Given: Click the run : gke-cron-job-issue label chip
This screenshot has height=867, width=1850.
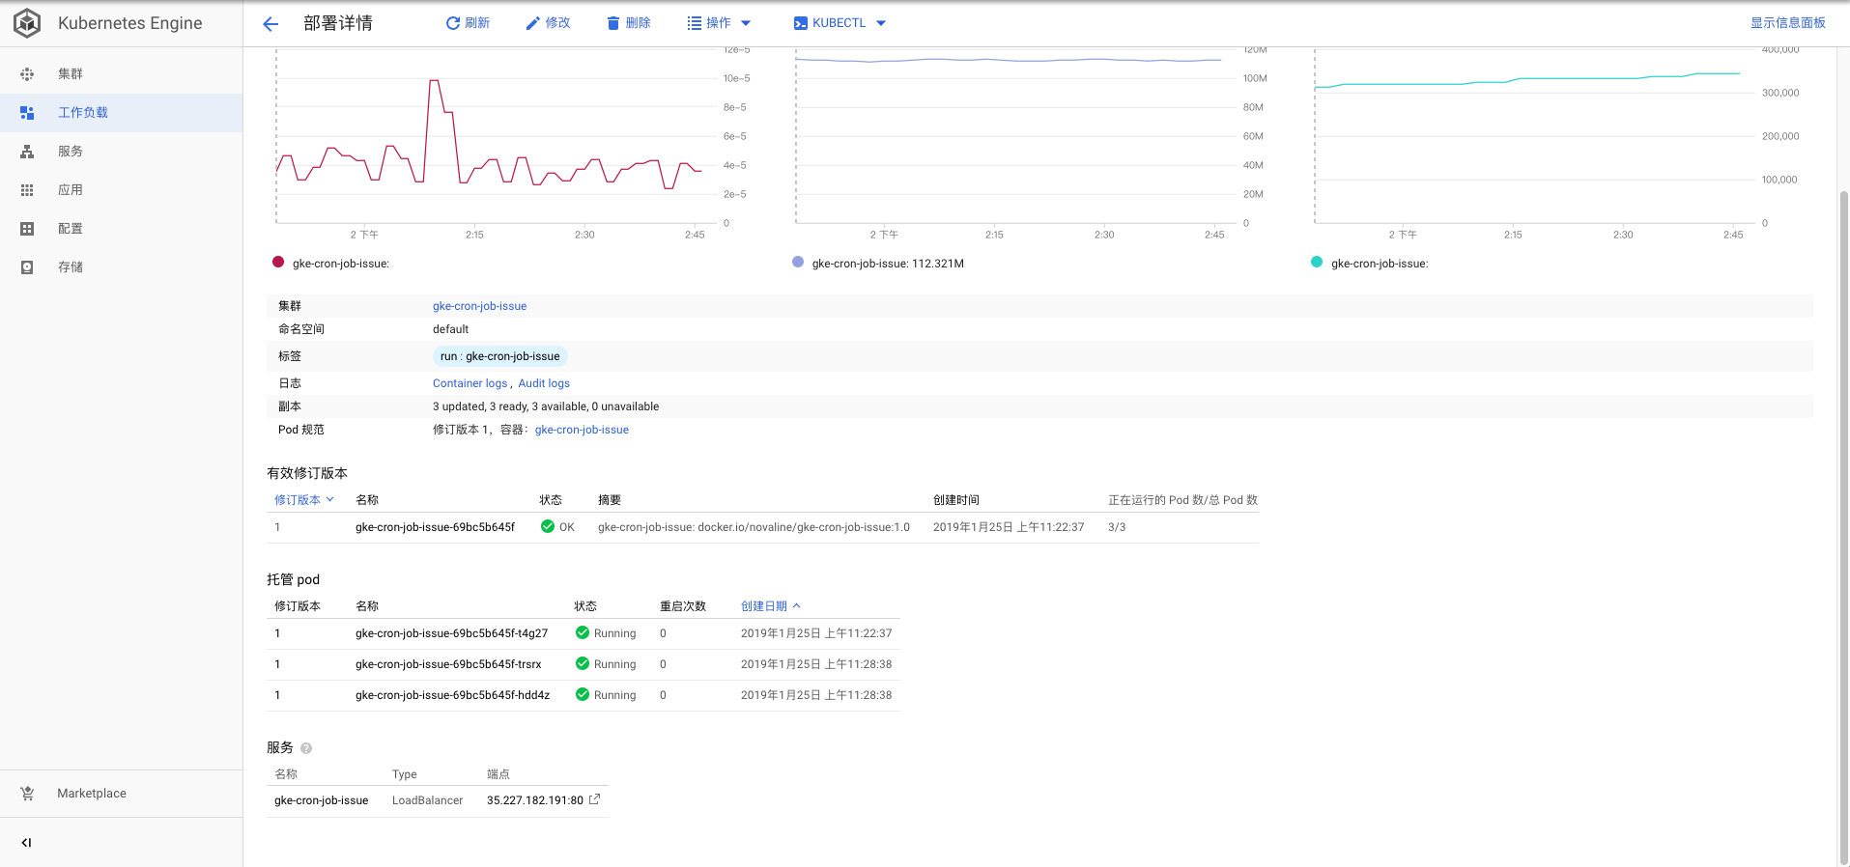Looking at the screenshot, I should [x=499, y=356].
